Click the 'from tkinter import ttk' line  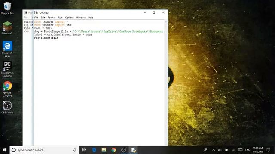[53, 25]
